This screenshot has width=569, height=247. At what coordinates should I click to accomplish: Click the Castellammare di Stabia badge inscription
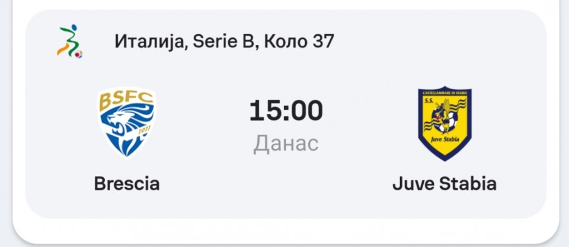445,93
